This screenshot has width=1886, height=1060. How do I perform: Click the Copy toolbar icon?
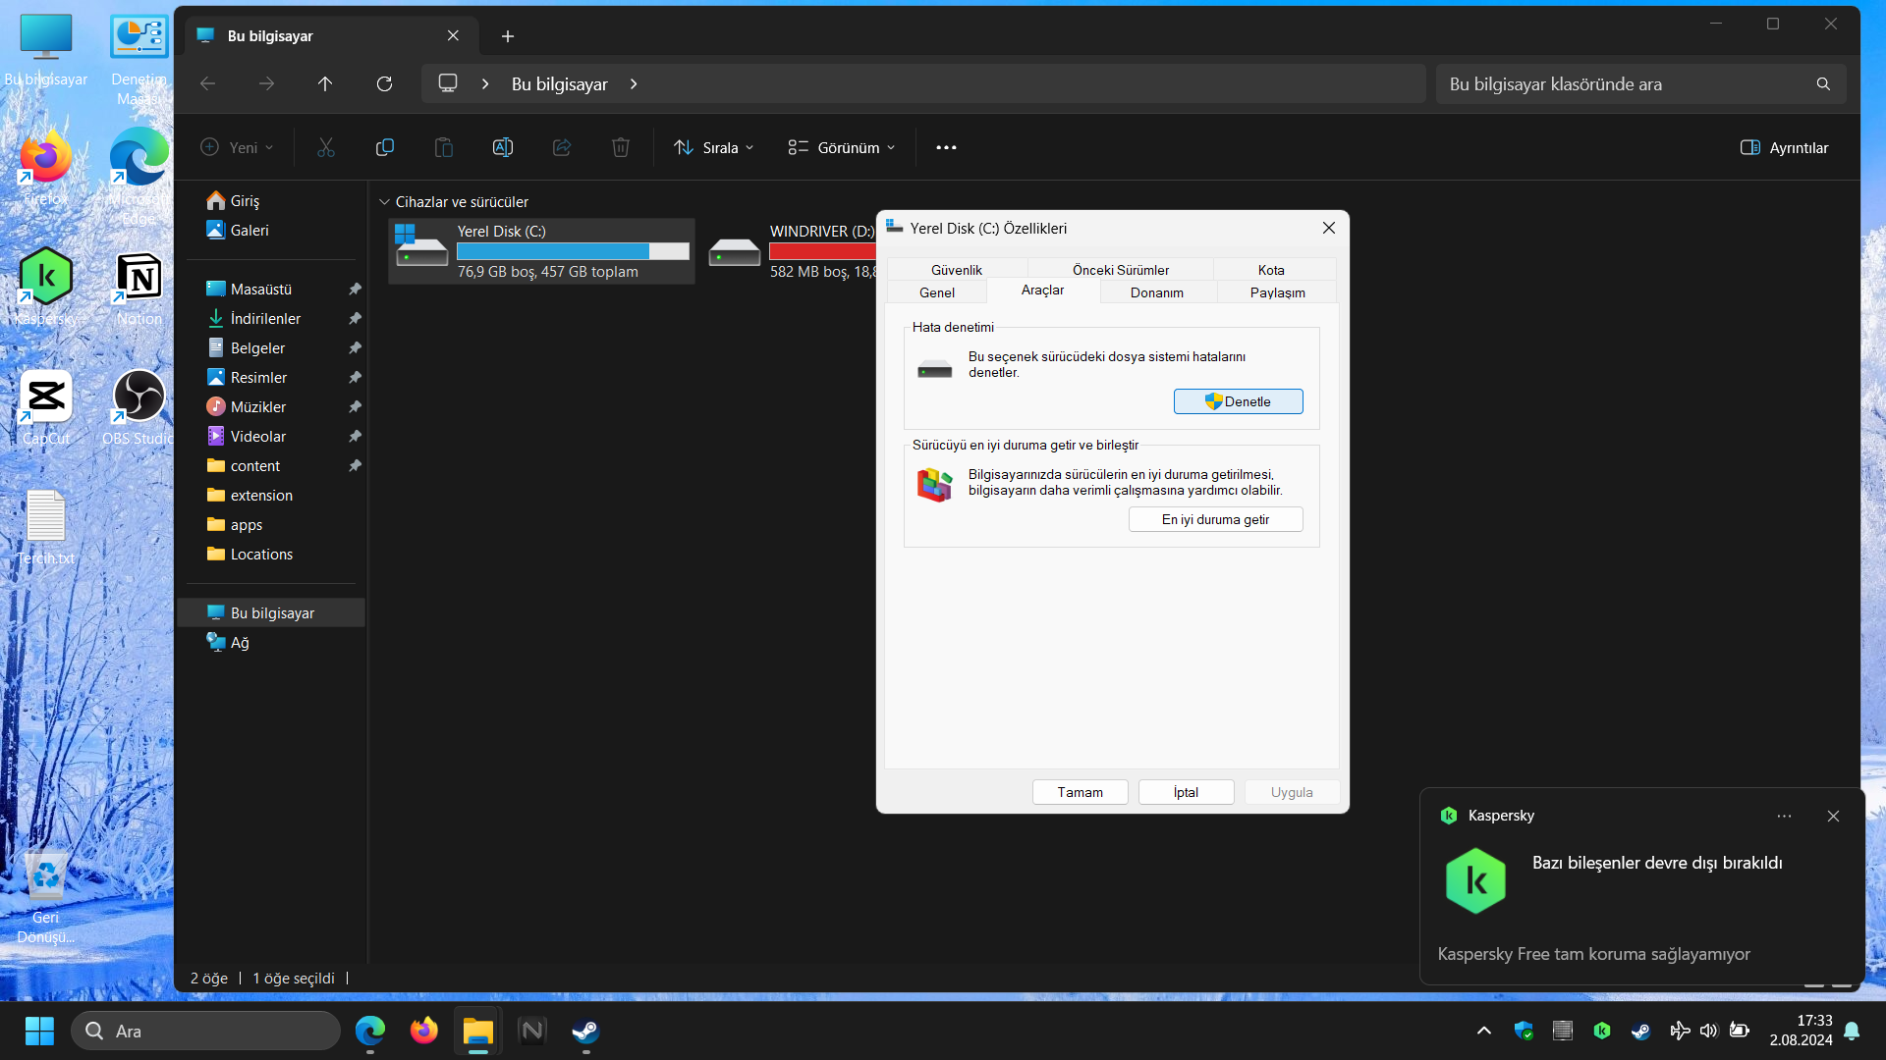click(385, 147)
